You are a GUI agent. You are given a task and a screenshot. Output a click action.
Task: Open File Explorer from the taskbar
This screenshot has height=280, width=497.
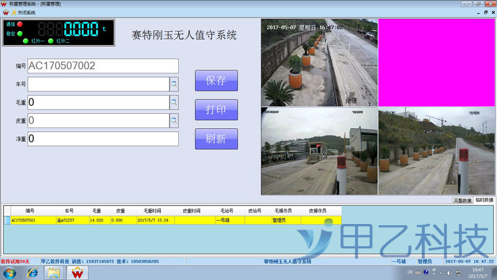54,273
